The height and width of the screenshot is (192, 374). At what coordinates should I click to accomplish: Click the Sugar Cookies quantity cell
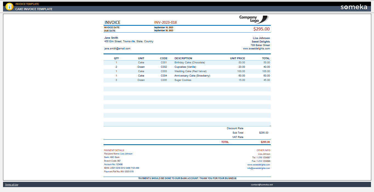pos(116,80)
